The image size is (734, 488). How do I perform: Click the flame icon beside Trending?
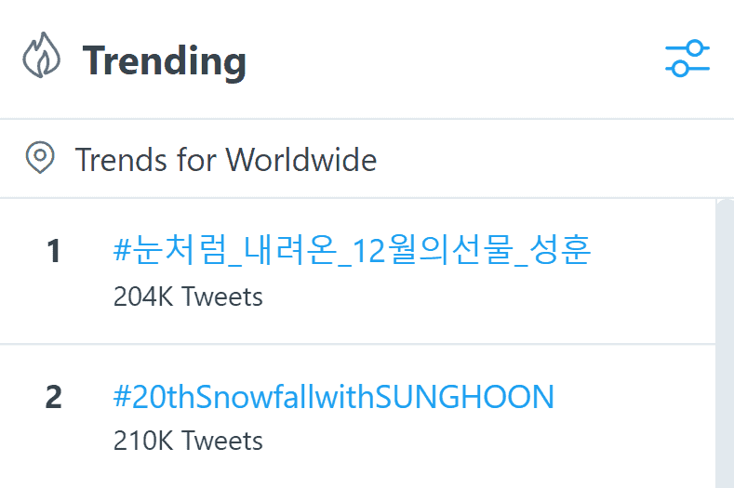tap(42, 59)
